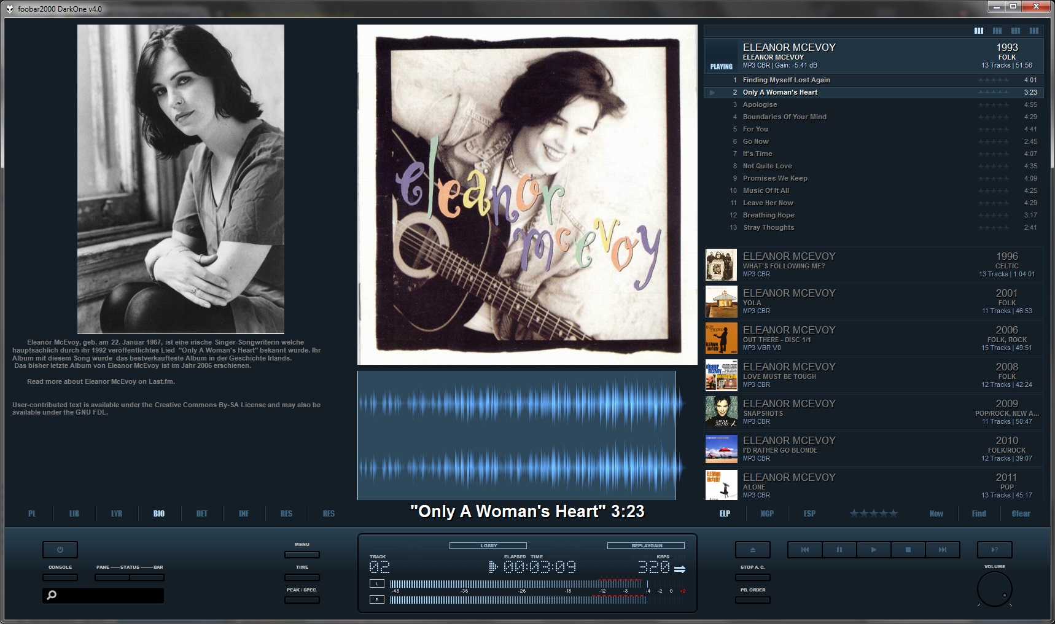The image size is (1055, 624).
Task: Select the track Promises We Keep
Action: 873,178
